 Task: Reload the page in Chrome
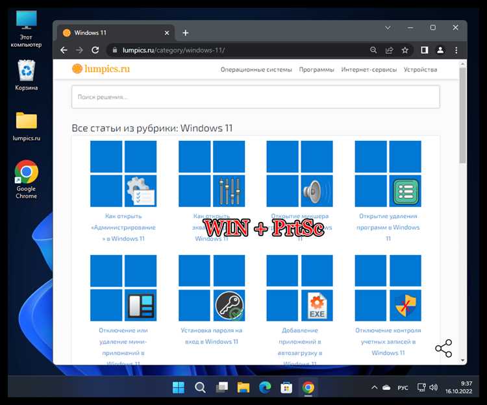tap(95, 50)
